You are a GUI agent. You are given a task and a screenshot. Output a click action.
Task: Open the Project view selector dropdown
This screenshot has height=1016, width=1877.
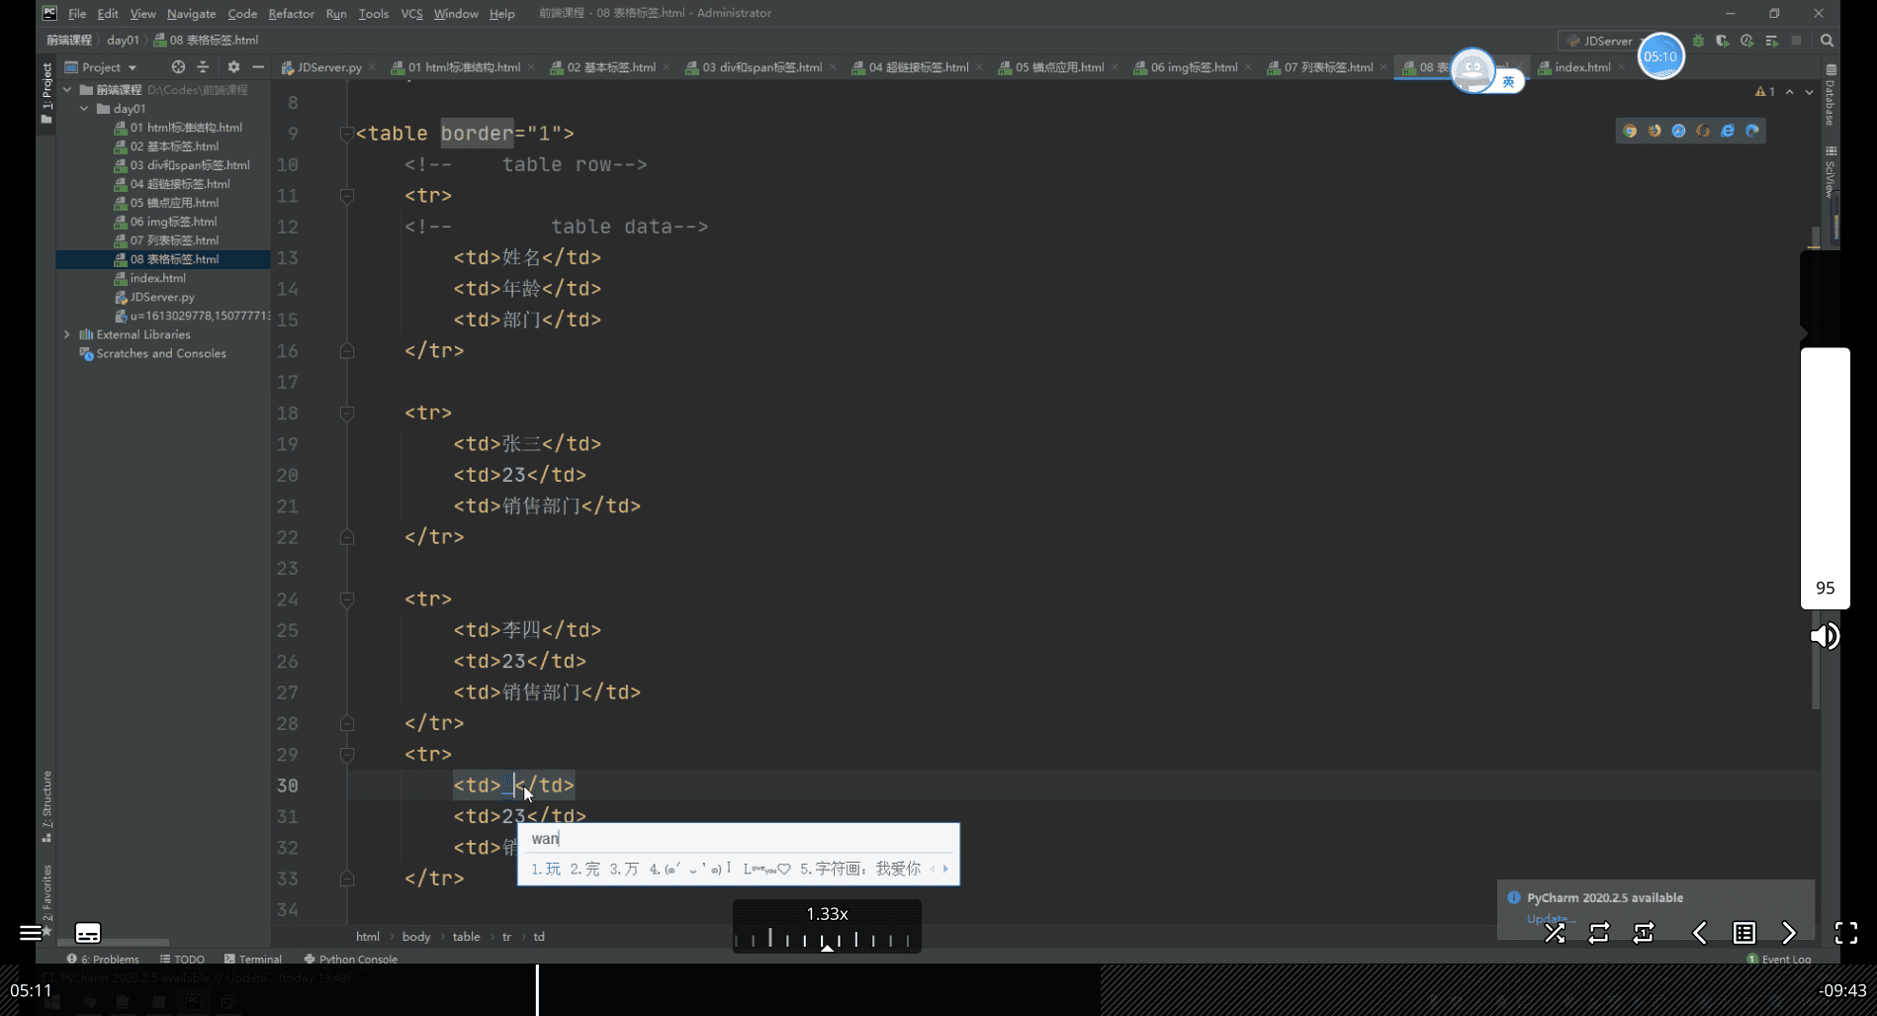(x=101, y=67)
